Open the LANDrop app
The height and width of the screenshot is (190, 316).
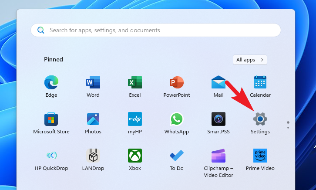click(x=93, y=156)
